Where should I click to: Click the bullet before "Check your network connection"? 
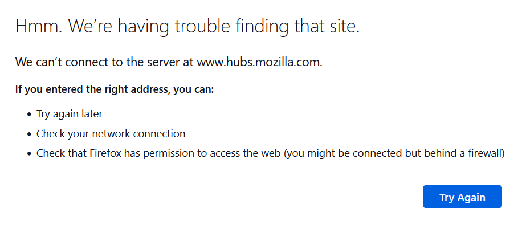[x=29, y=134]
